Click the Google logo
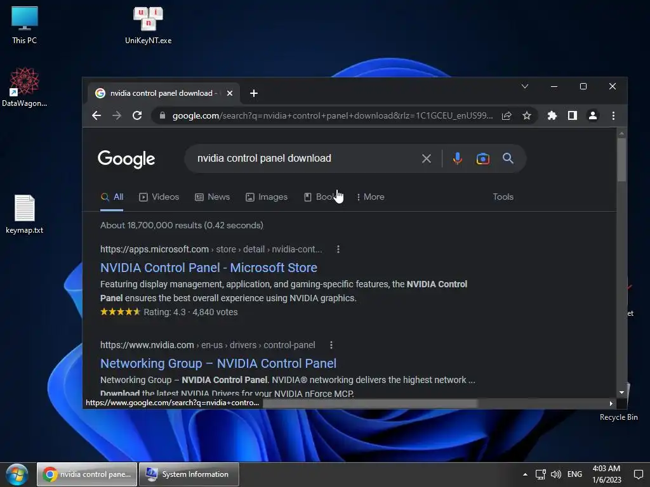The image size is (650, 487). point(126,159)
